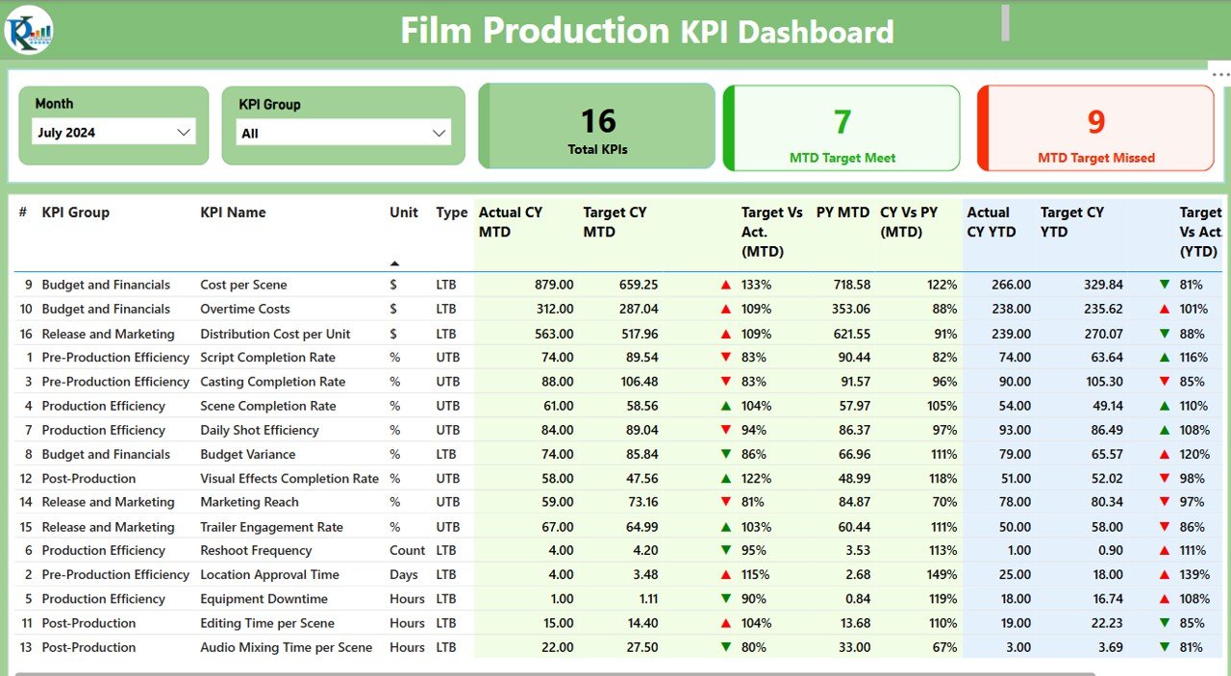
Task: Select the Budget Variance KPI name
Action: [x=248, y=454]
